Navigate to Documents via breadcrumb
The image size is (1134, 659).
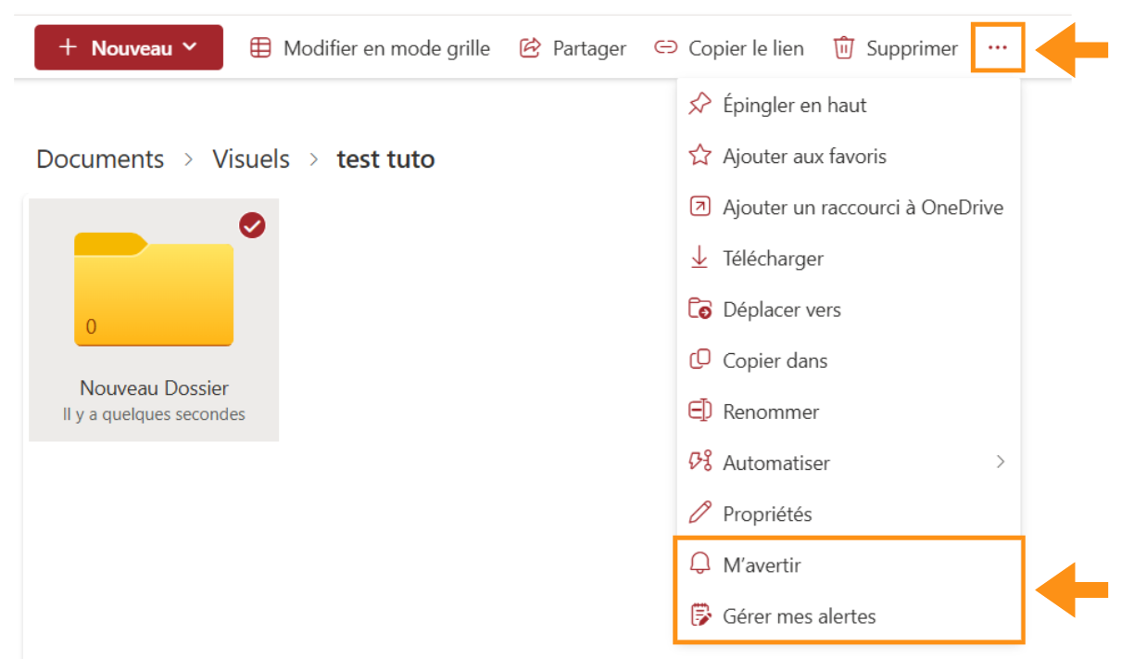[x=99, y=158]
